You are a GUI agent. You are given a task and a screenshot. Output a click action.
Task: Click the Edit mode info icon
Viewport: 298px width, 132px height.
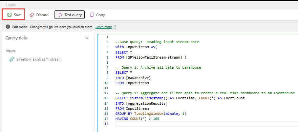(8, 27)
